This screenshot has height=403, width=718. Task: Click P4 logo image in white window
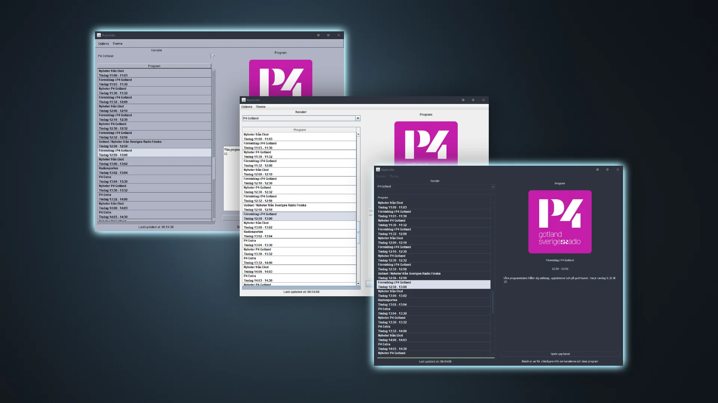coord(426,144)
